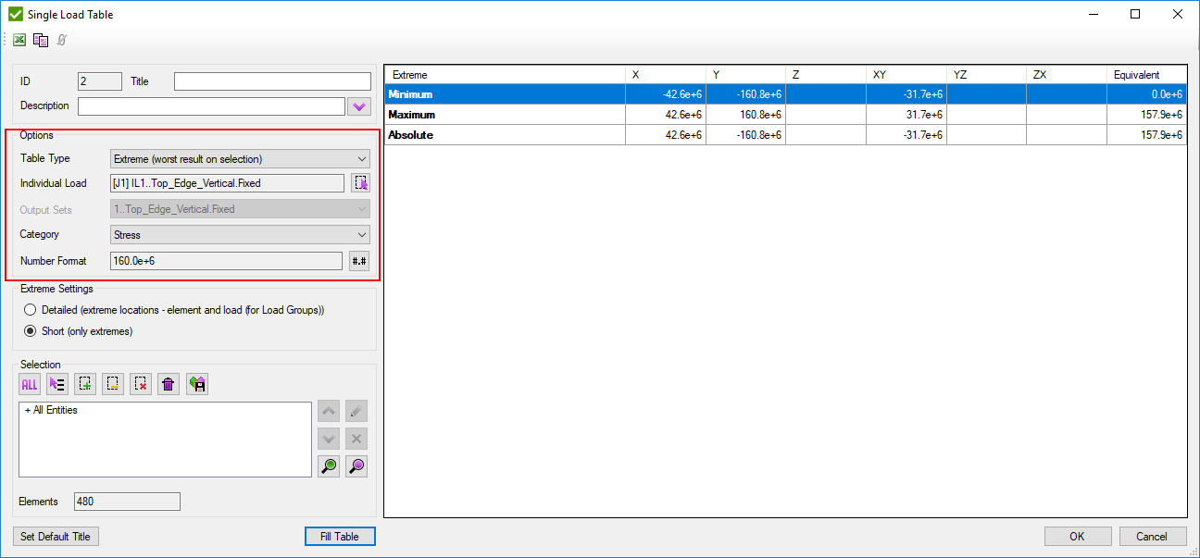1200x558 pixels.
Task: Click the ZX column header
Action: (1067, 75)
